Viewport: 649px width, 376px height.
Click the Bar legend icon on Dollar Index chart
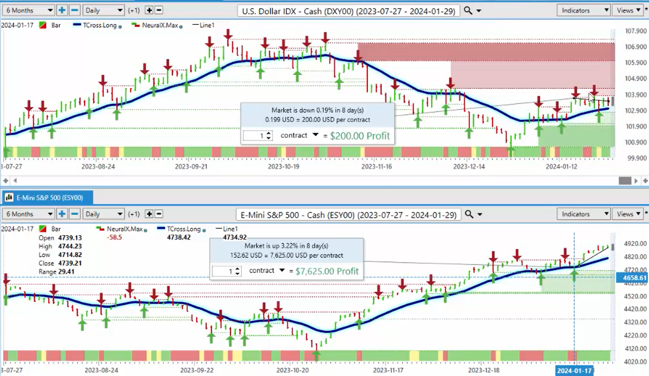43,25
